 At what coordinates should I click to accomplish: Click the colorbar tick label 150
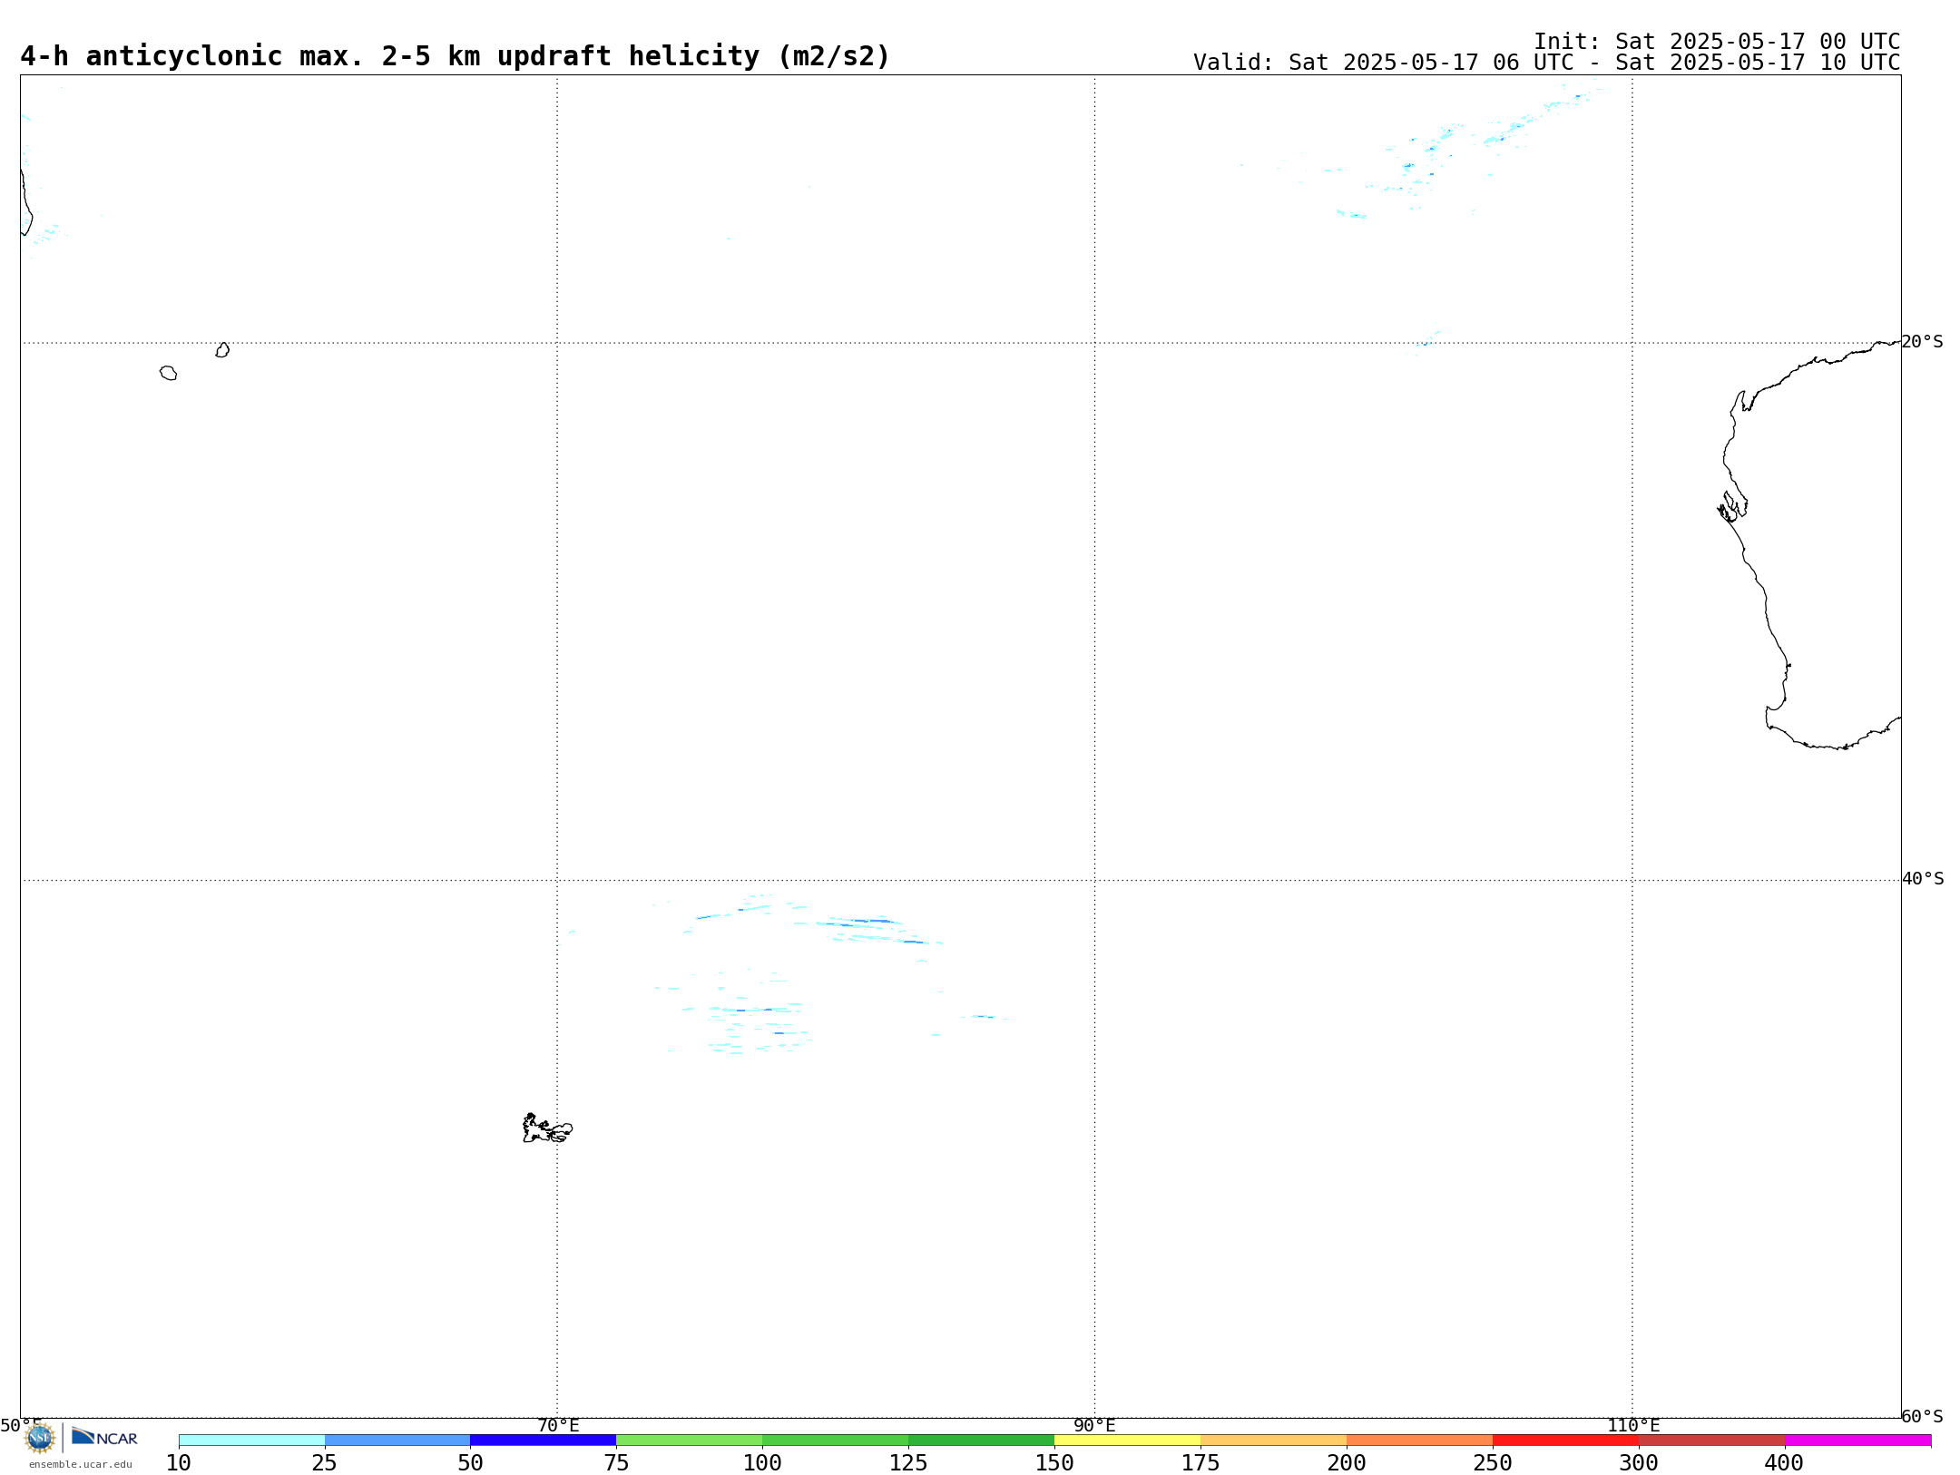(x=1054, y=1462)
